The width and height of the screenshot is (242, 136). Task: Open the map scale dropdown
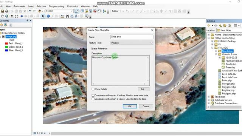coord(72,11)
